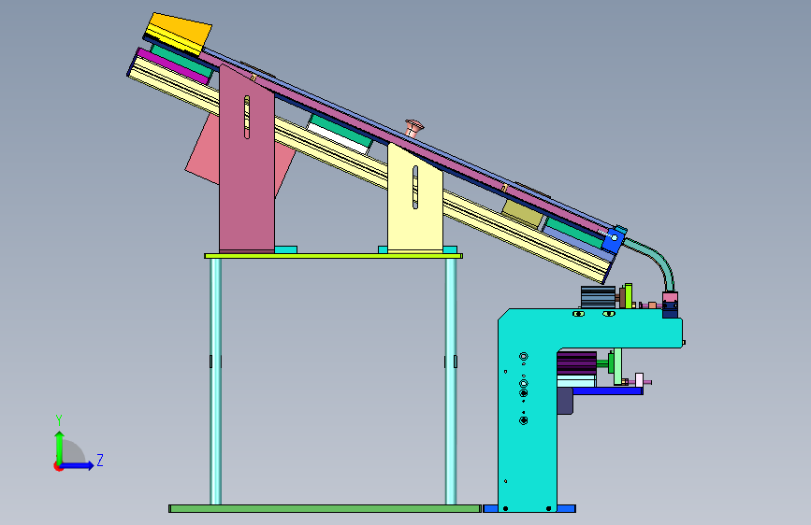Click the "Z" axis label

(x=100, y=460)
